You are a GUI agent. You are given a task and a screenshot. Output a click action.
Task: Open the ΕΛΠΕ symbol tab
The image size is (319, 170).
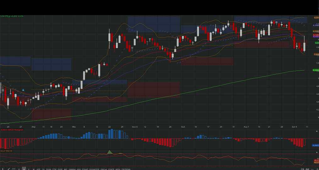(x=60, y=169)
